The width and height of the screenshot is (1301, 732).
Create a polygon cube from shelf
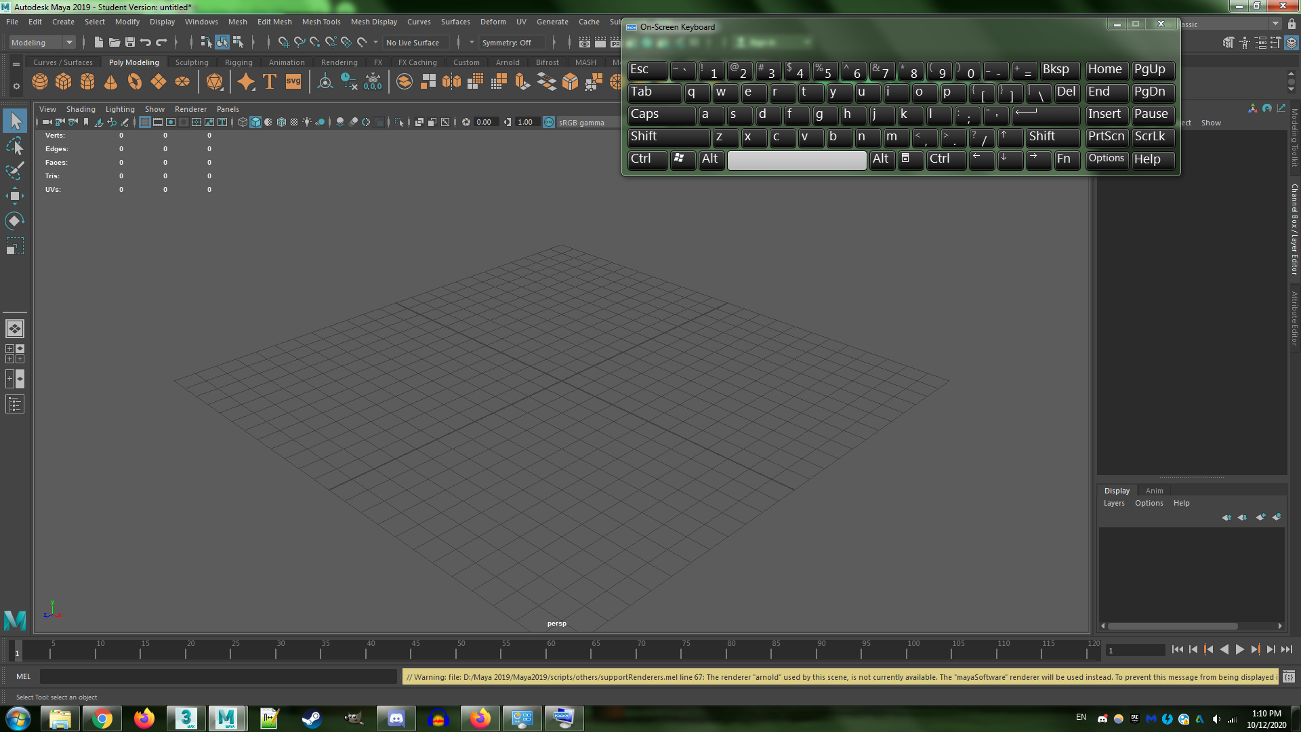64,82
